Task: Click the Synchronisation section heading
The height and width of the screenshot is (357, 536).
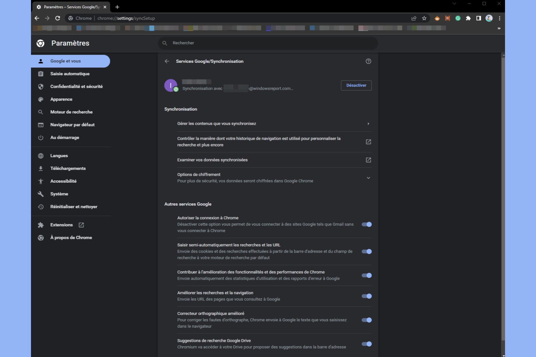Action: pos(181,109)
